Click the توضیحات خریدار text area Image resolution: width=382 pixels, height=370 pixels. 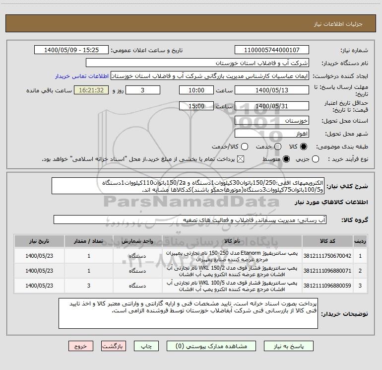coord(188,313)
